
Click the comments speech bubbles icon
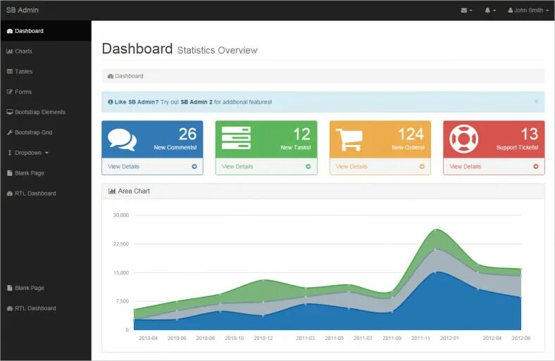coord(122,139)
